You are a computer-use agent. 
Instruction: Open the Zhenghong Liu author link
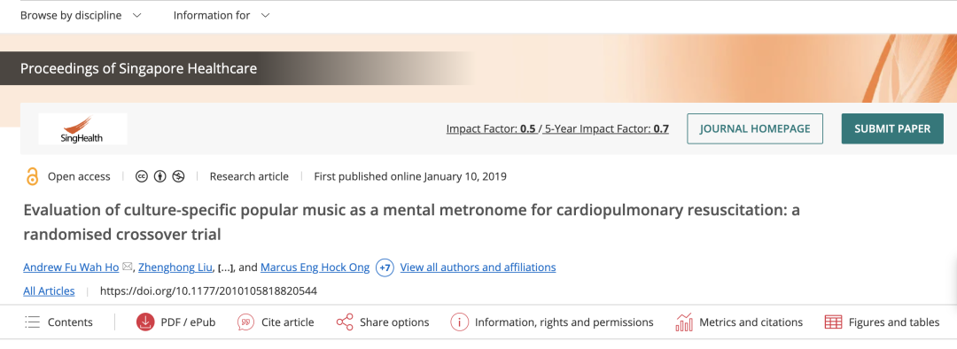point(175,268)
